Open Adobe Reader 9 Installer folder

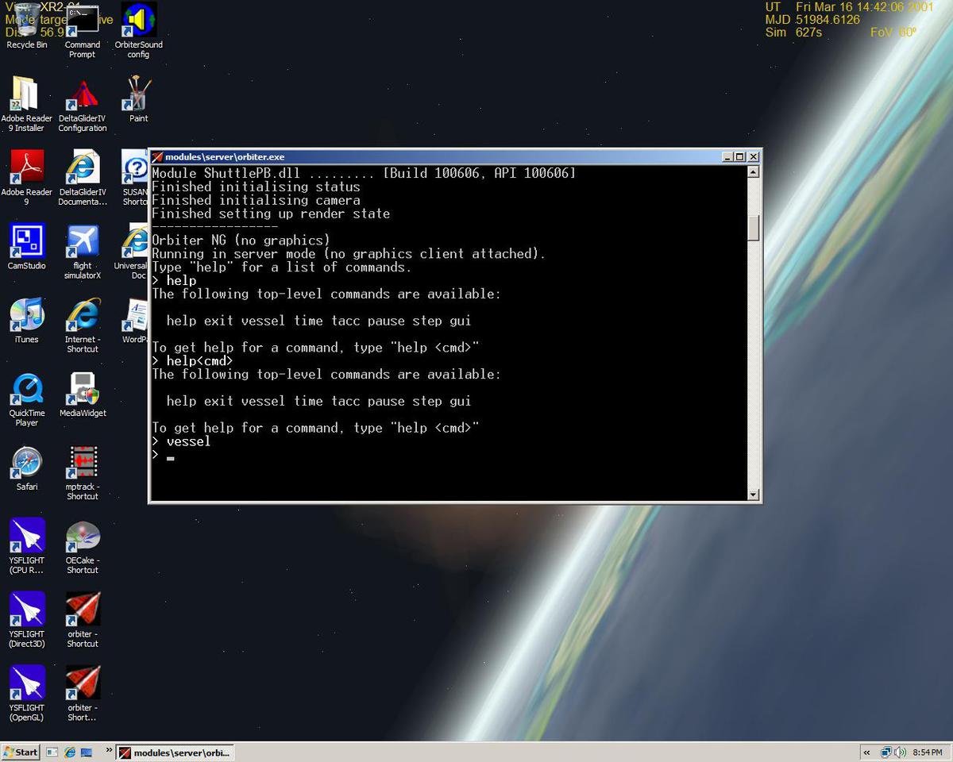tap(27, 103)
